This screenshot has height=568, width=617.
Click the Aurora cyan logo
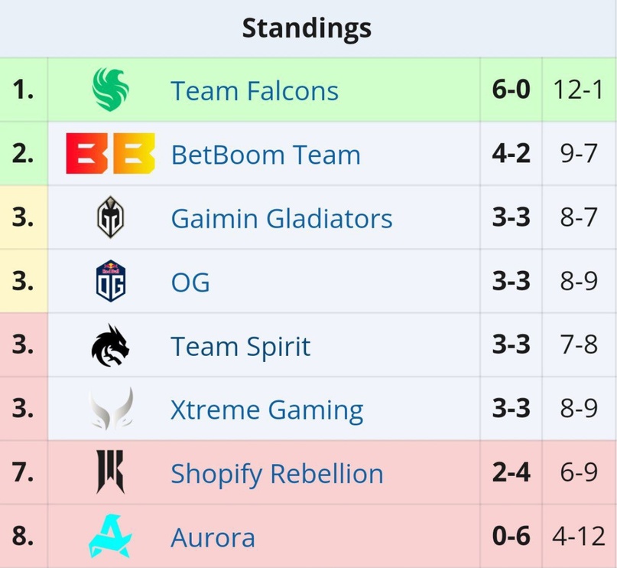pyautogui.click(x=111, y=536)
